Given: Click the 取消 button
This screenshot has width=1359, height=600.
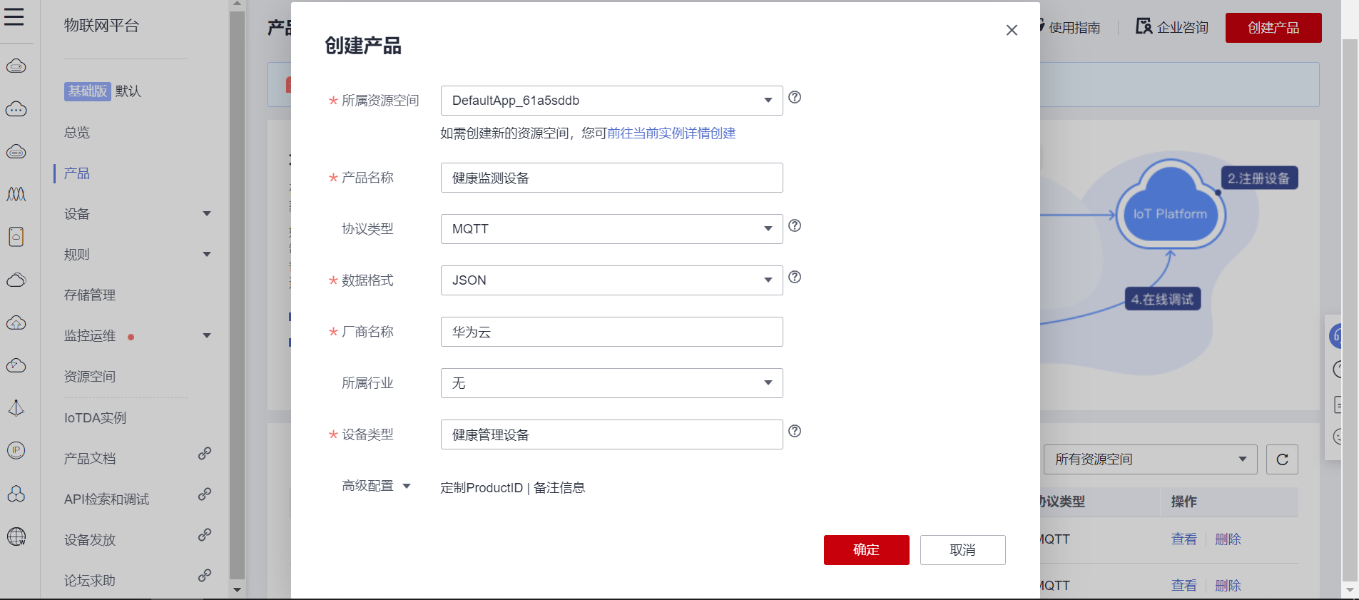Looking at the screenshot, I should [x=962, y=550].
